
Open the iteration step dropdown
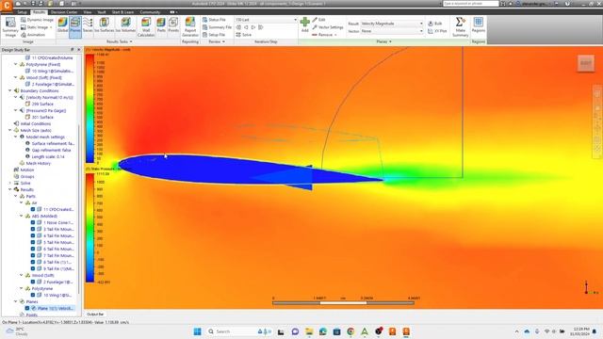point(266,20)
